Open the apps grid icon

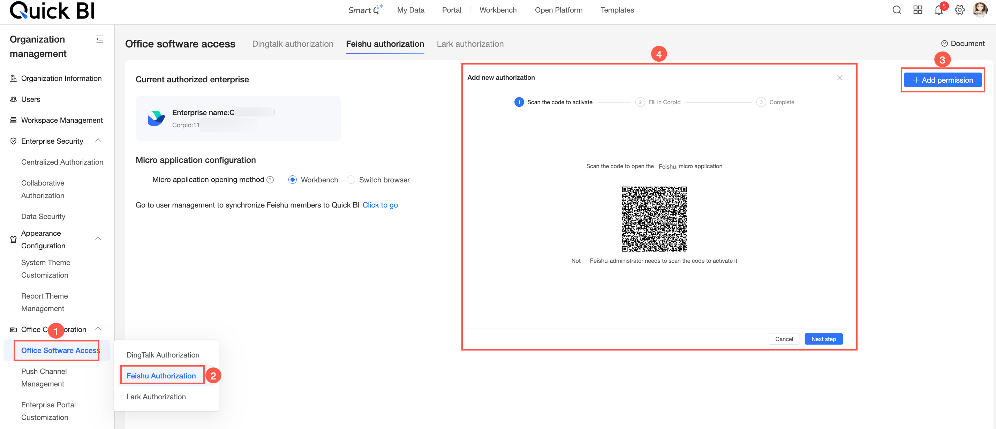918,10
